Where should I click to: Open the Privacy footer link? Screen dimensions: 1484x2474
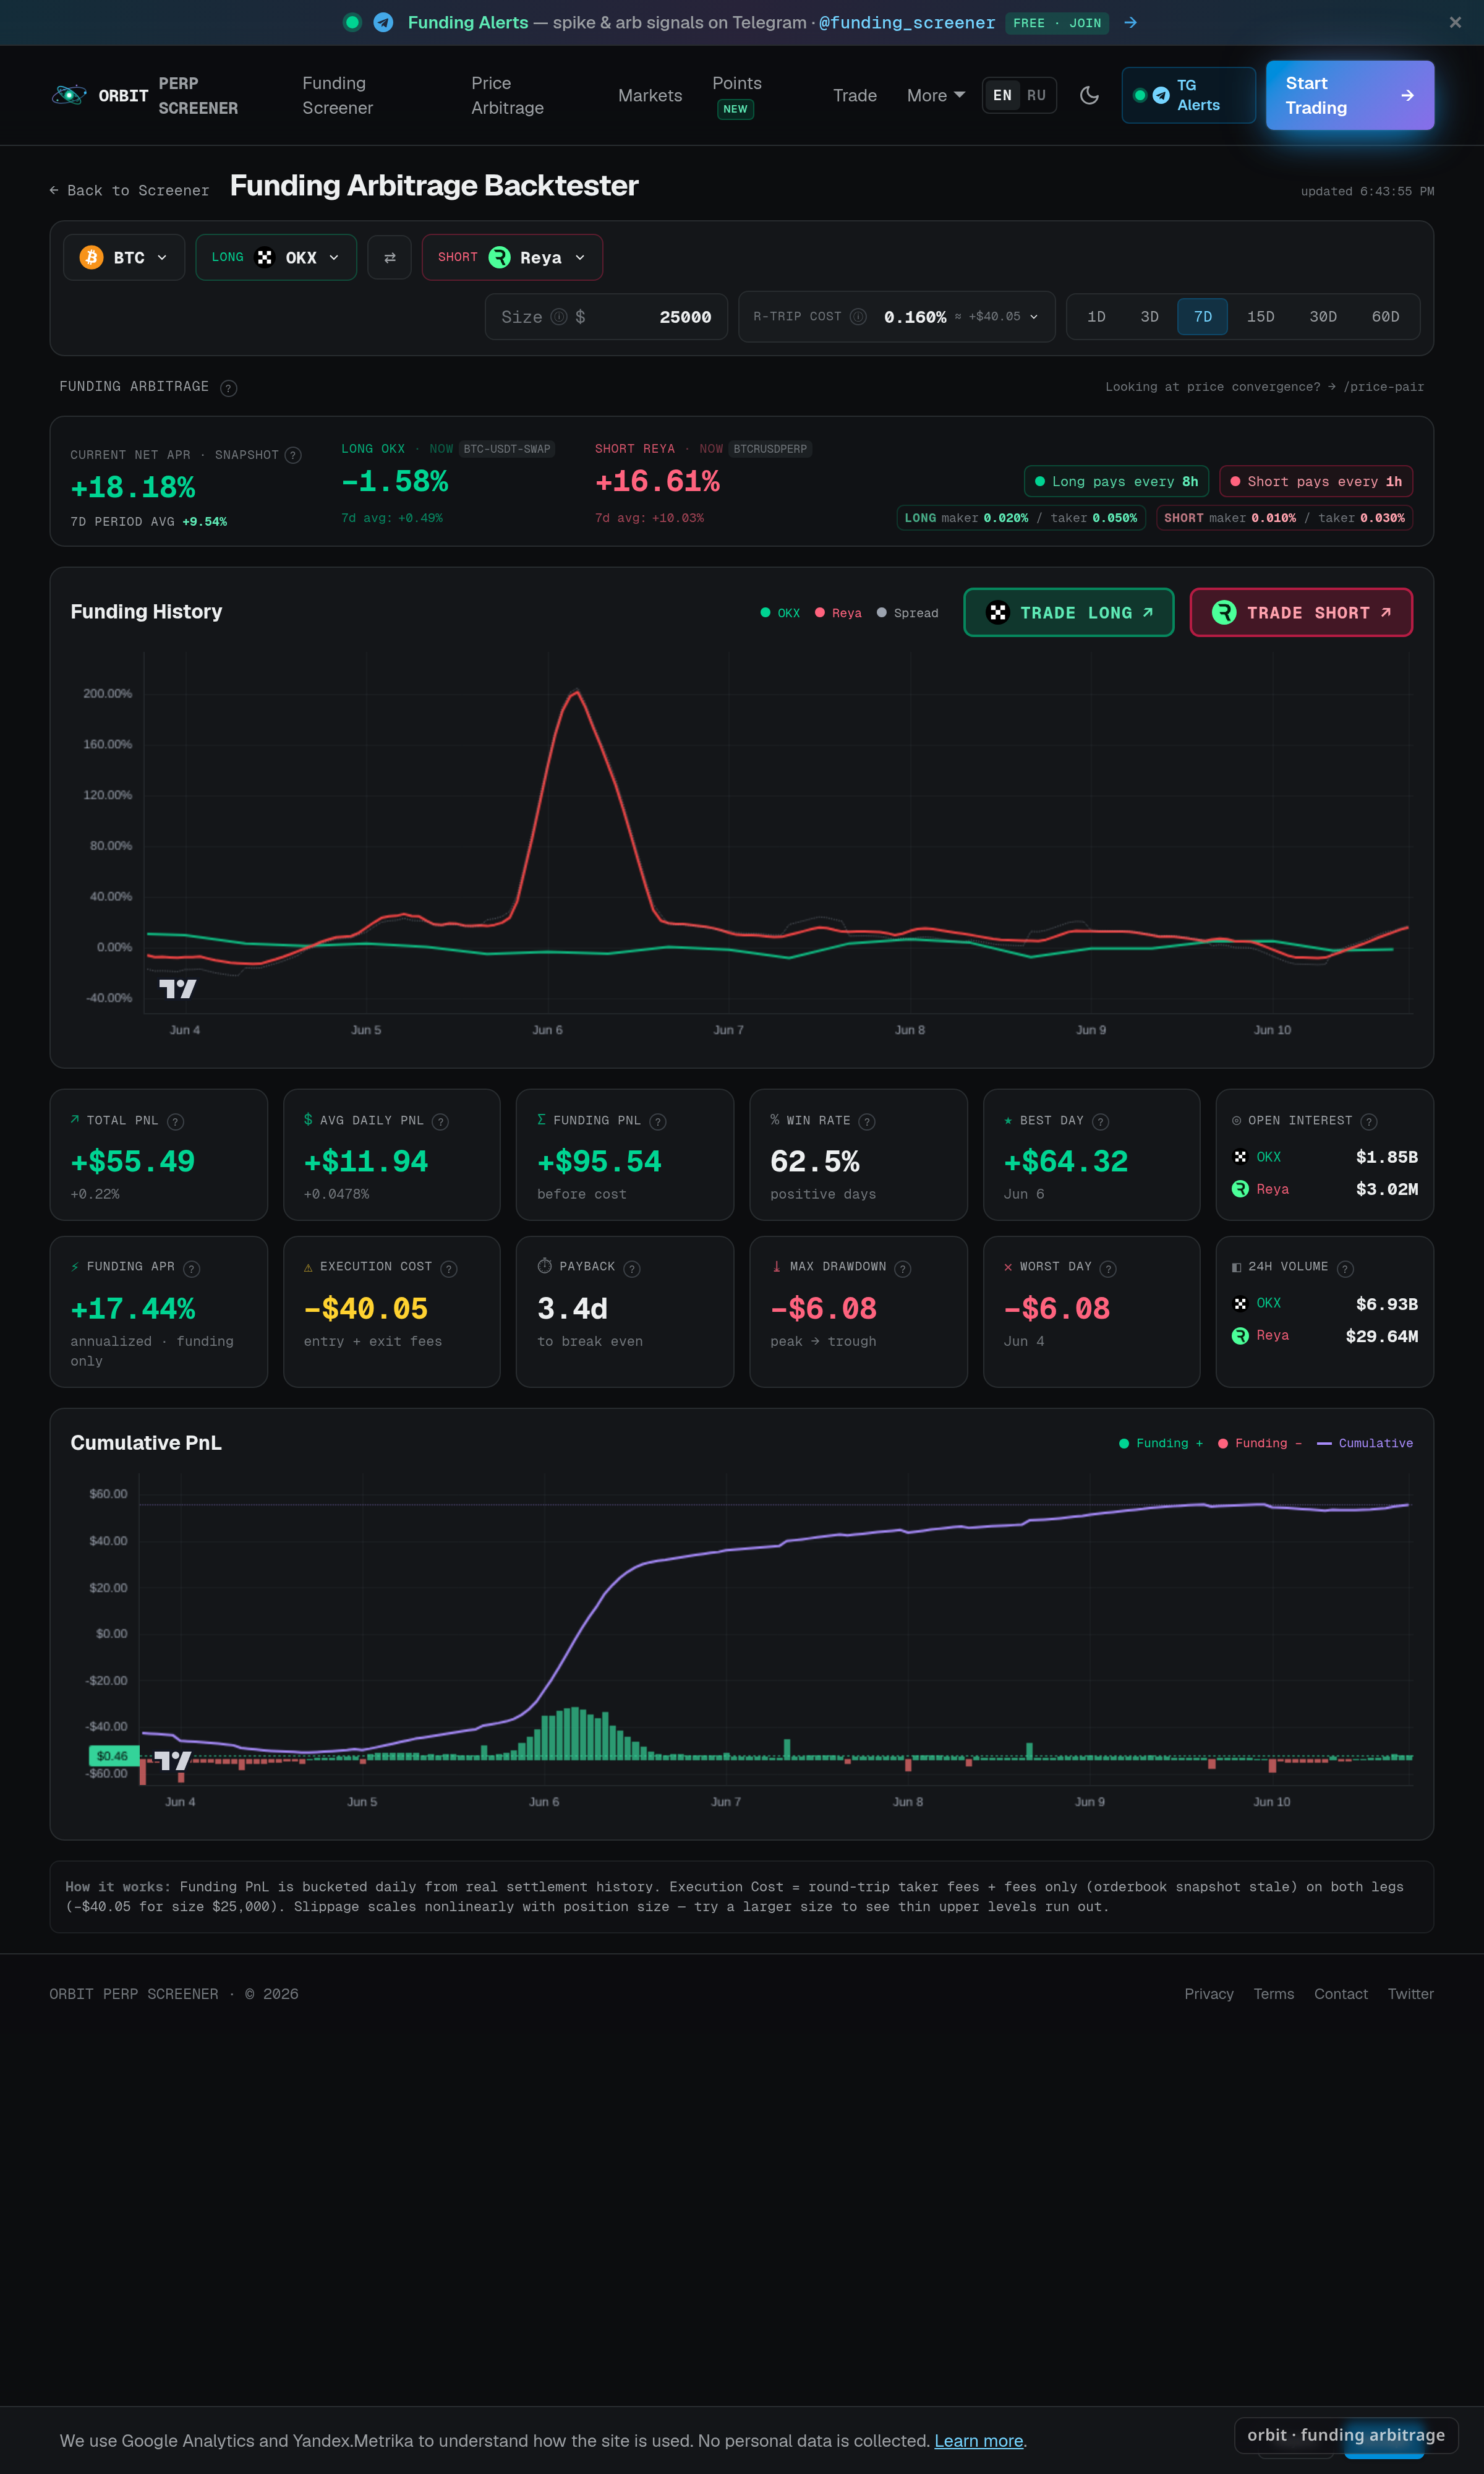[1208, 1994]
